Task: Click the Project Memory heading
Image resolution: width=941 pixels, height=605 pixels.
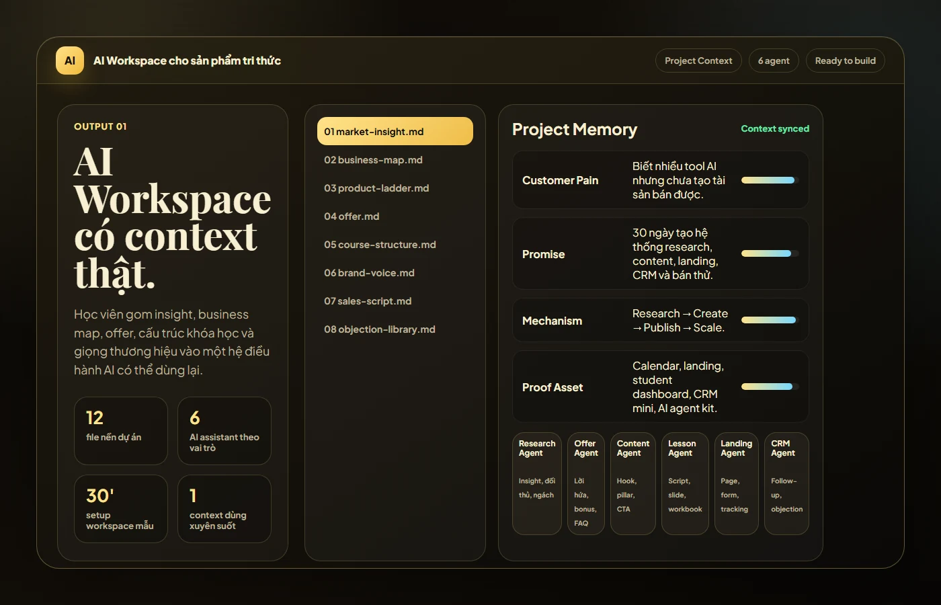Action: [575, 129]
